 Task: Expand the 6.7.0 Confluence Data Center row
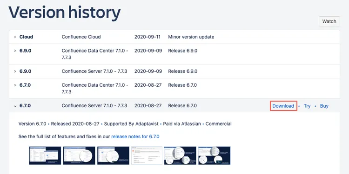(15, 85)
